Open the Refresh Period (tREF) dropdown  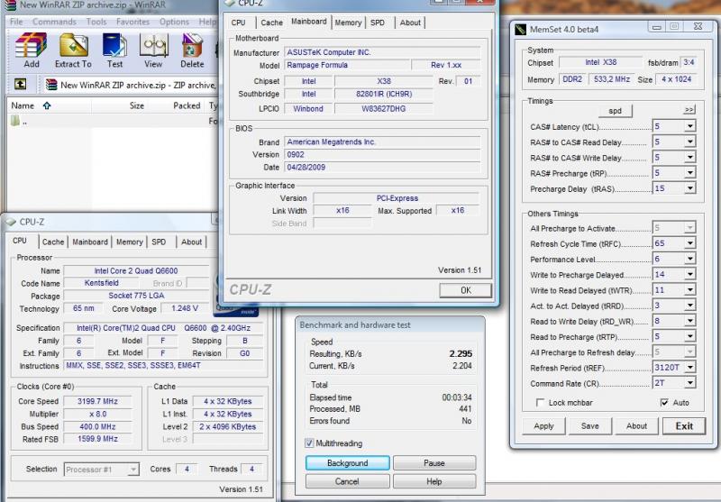pyautogui.click(x=689, y=368)
